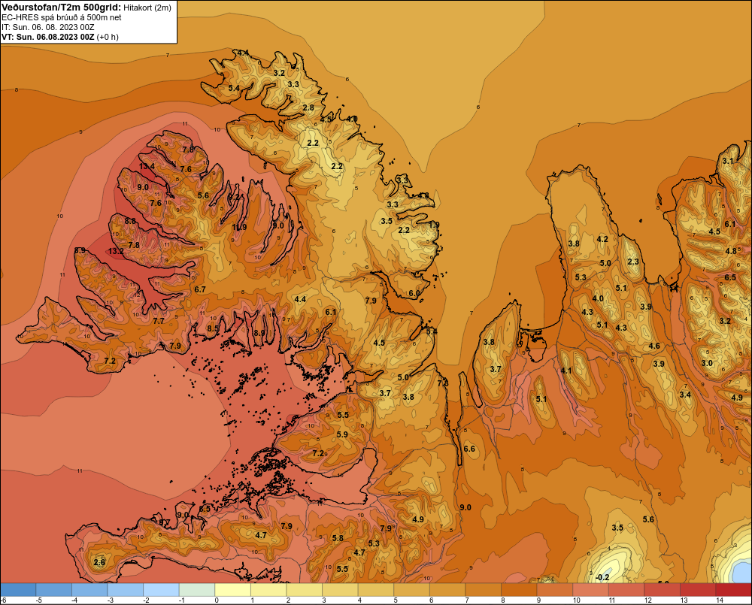This screenshot has height=605, width=752.
Task: Click the 2.8 temperature value on the map
Action: point(308,107)
